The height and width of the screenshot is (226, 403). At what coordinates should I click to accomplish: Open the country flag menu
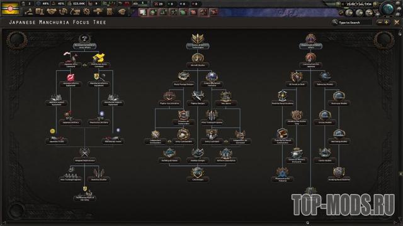(10, 8)
